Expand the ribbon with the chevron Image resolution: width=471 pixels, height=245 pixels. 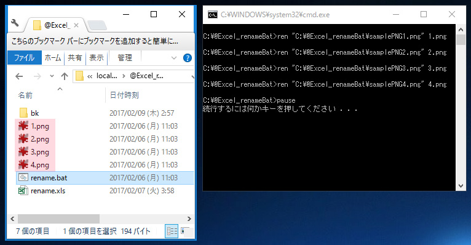click(174, 58)
